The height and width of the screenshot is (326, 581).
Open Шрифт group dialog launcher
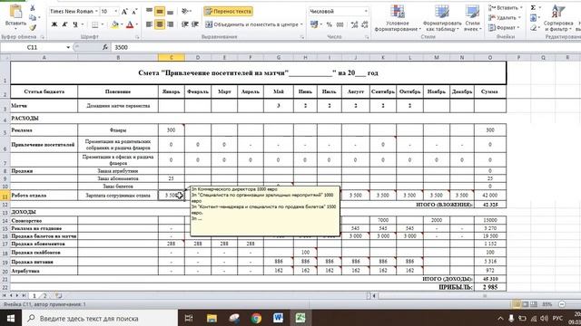click(137, 37)
